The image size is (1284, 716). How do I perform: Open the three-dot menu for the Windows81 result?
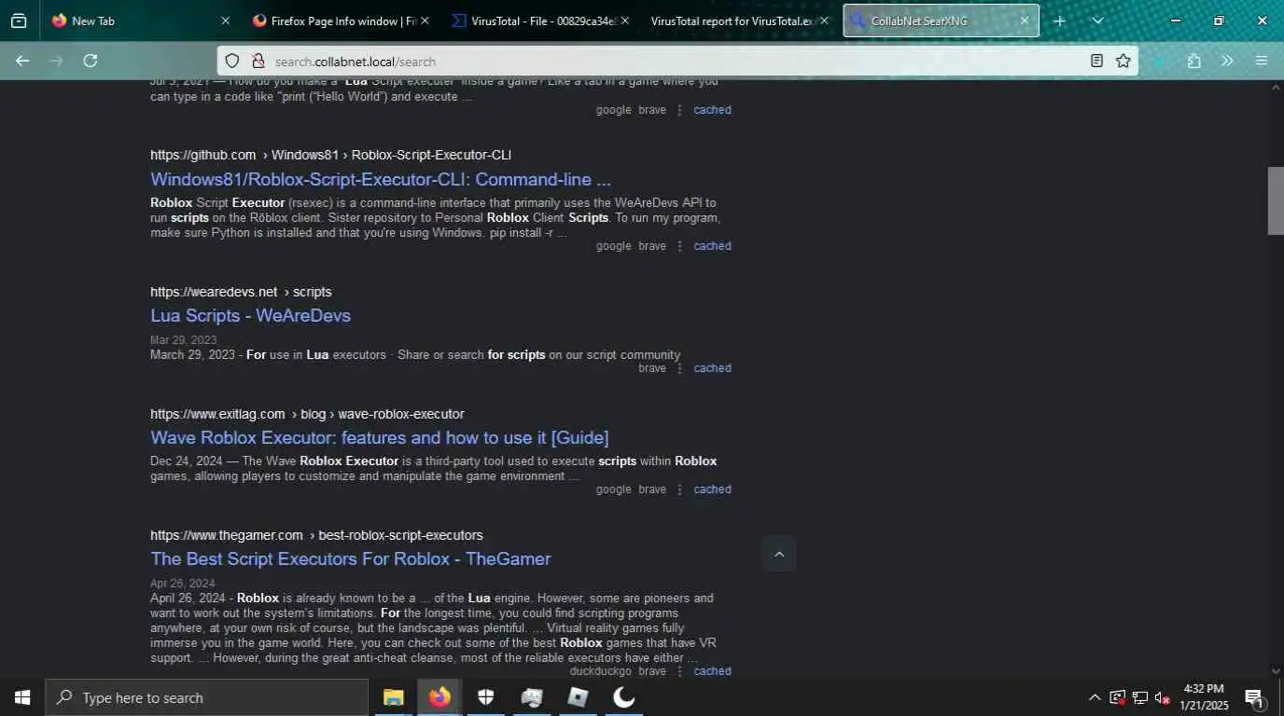tap(679, 246)
